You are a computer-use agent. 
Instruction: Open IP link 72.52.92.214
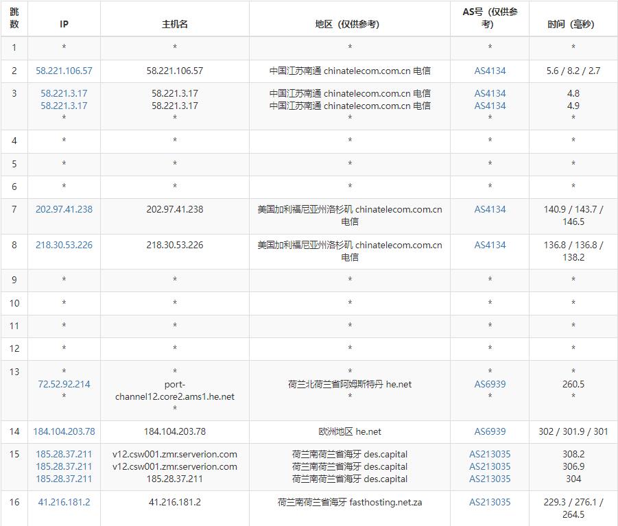(x=64, y=384)
